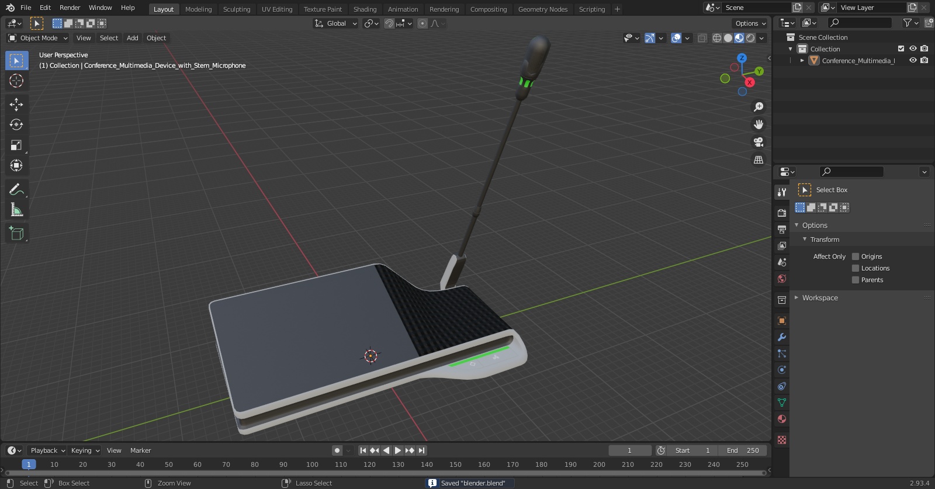Switch to the Modeling workspace tab
Screen dimensions: 935x489
point(198,9)
